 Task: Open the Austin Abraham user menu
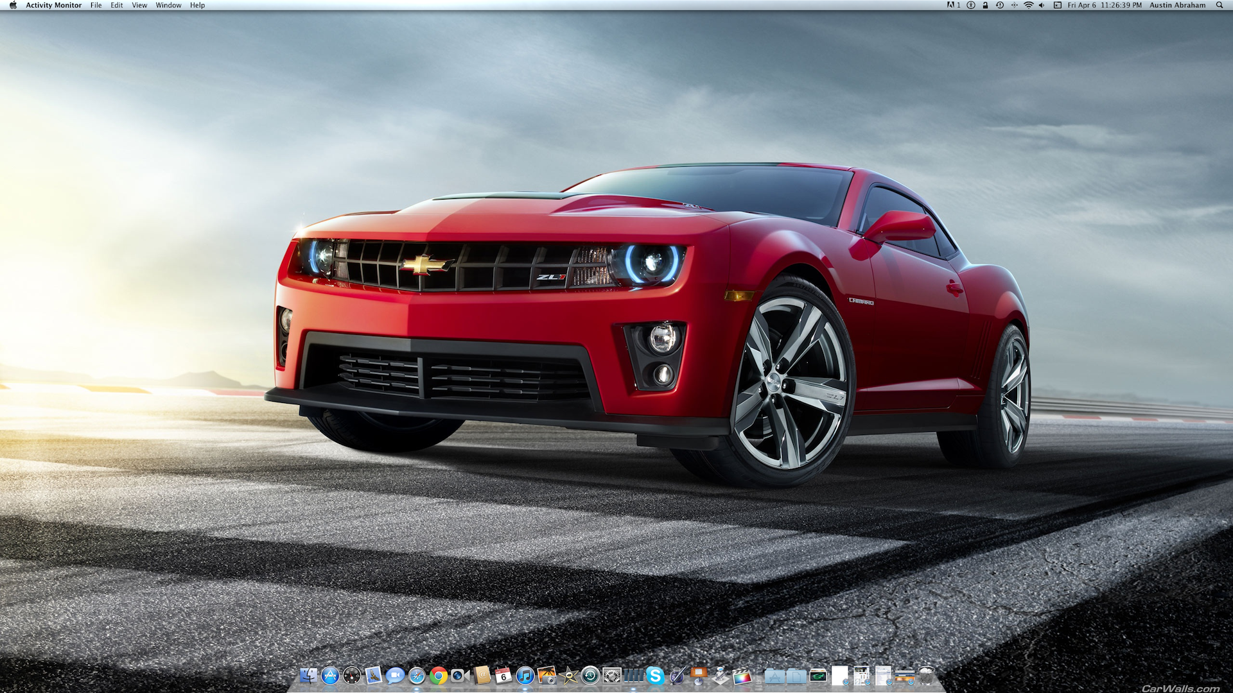click(1177, 5)
